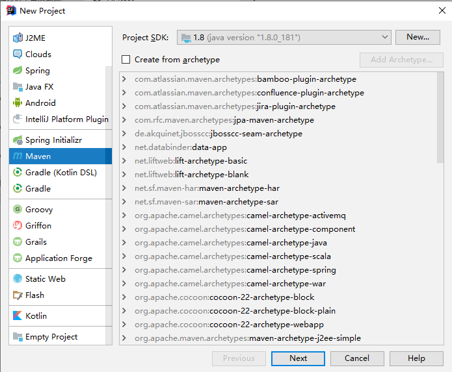Pick the Spring Initializr icon
Screen dimensions: 452x372
click(x=18, y=140)
